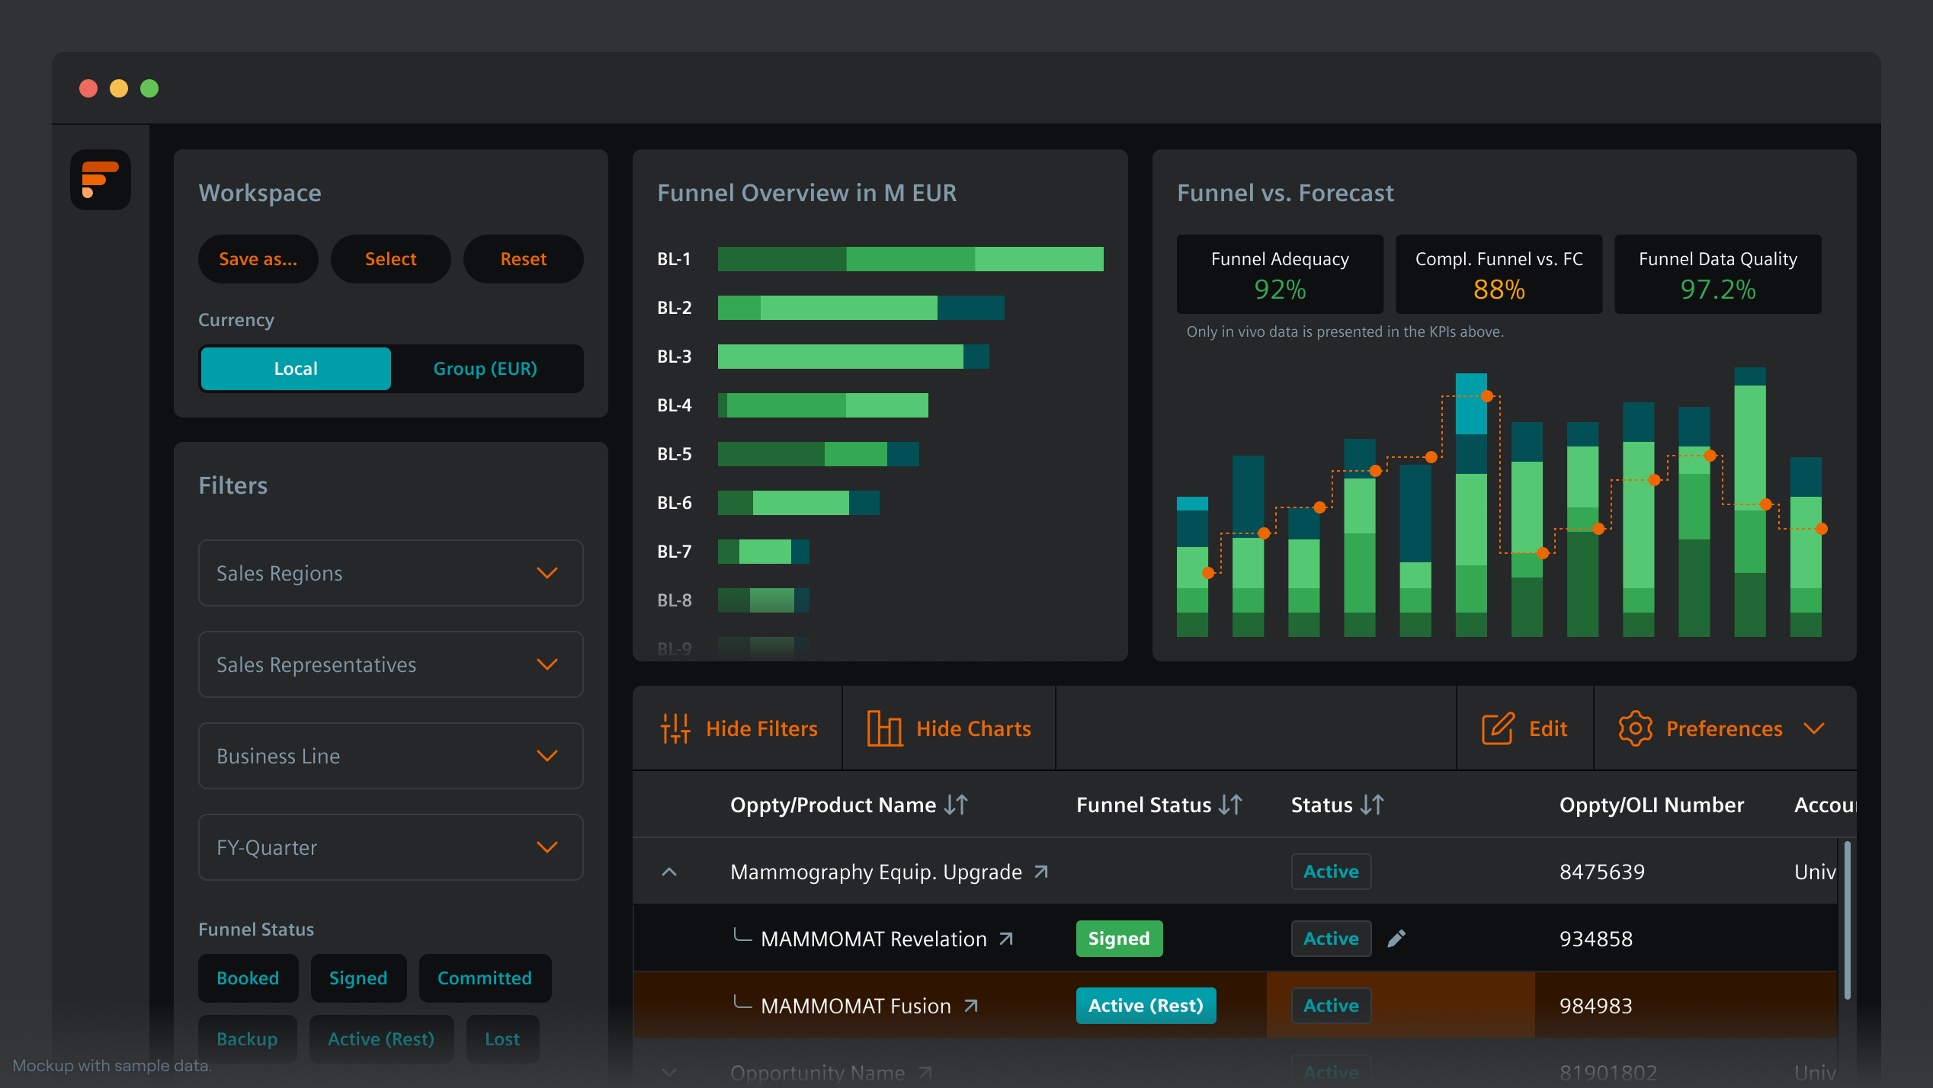Click pencil icon beside MAMMOMAT Revelation status

point(1396,939)
